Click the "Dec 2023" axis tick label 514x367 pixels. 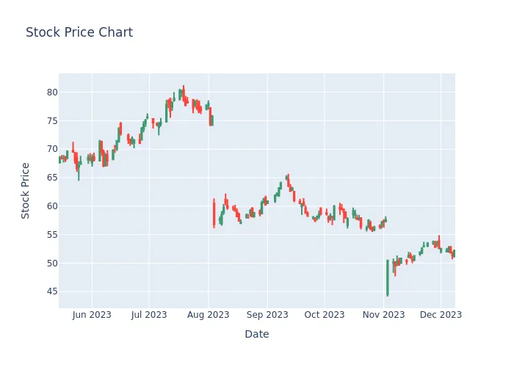coord(441,315)
